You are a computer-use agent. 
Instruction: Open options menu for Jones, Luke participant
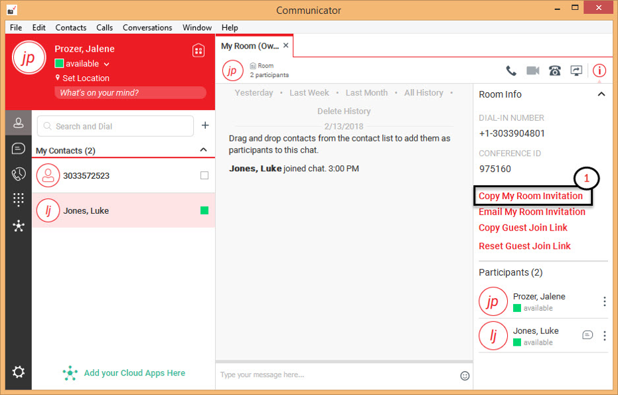[x=604, y=336]
